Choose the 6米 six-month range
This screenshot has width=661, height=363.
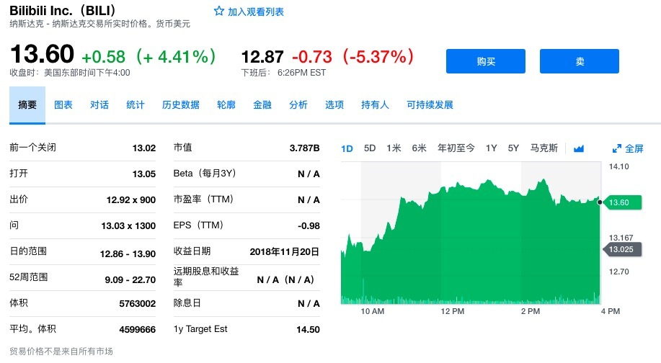pos(419,148)
